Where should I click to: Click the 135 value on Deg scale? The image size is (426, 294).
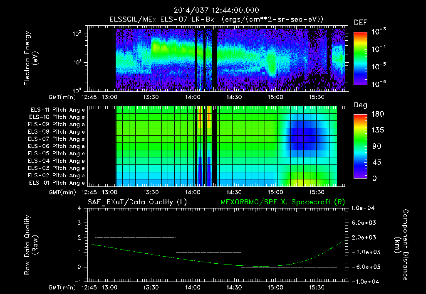pyautogui.click(x=378, y=130)
